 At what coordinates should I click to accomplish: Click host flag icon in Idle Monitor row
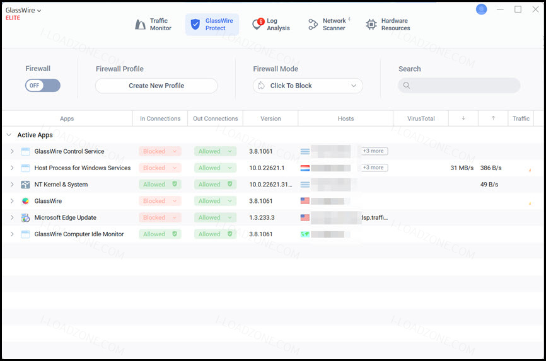click(305, 234)
